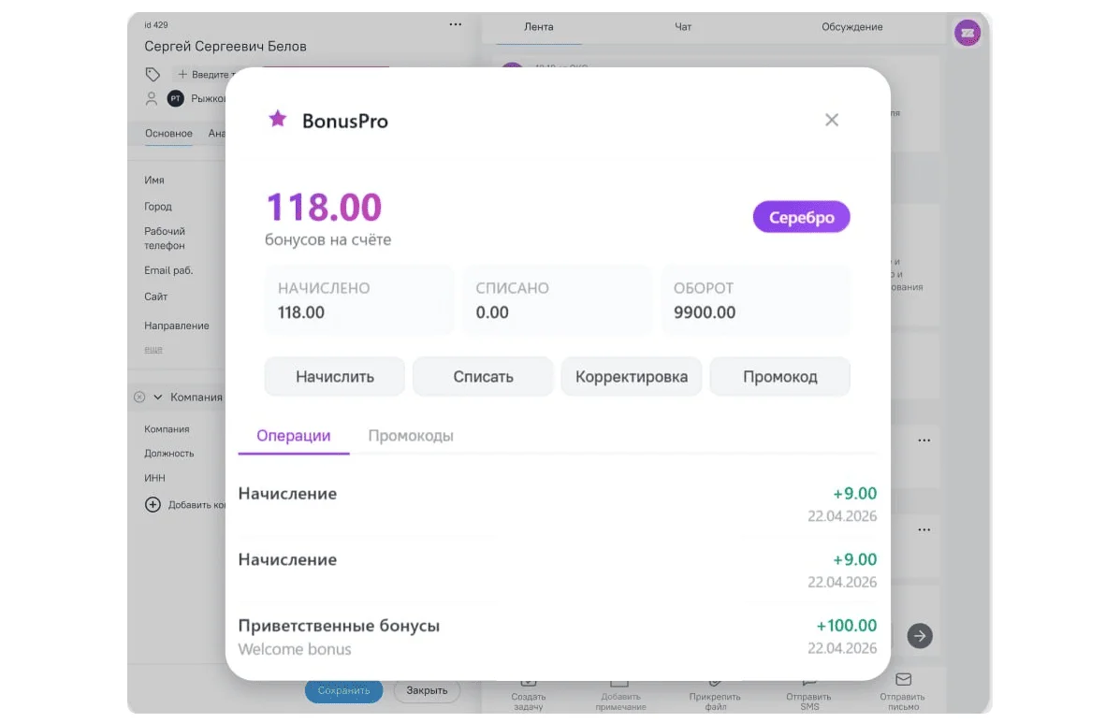The height and width of the screenshot is (723, 1120).
Task: Open the Корректировка action
Action: [x=632, y=376]
